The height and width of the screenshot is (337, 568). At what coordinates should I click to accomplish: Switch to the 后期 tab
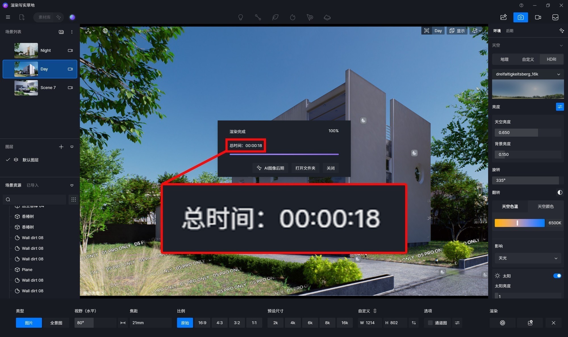(509, 31)
